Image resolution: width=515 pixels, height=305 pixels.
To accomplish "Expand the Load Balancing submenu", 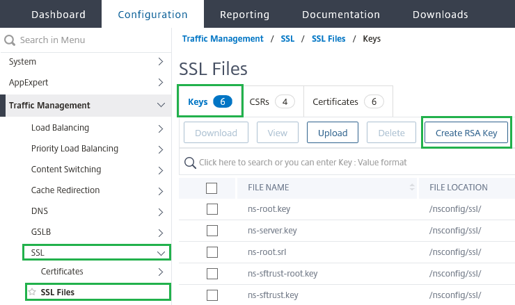I will point(161,128).
